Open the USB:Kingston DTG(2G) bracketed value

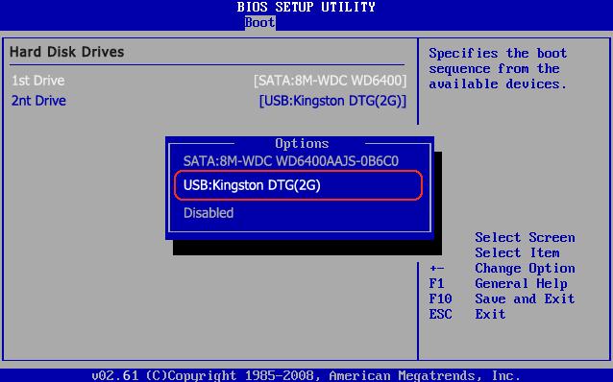tap(332, 101)
